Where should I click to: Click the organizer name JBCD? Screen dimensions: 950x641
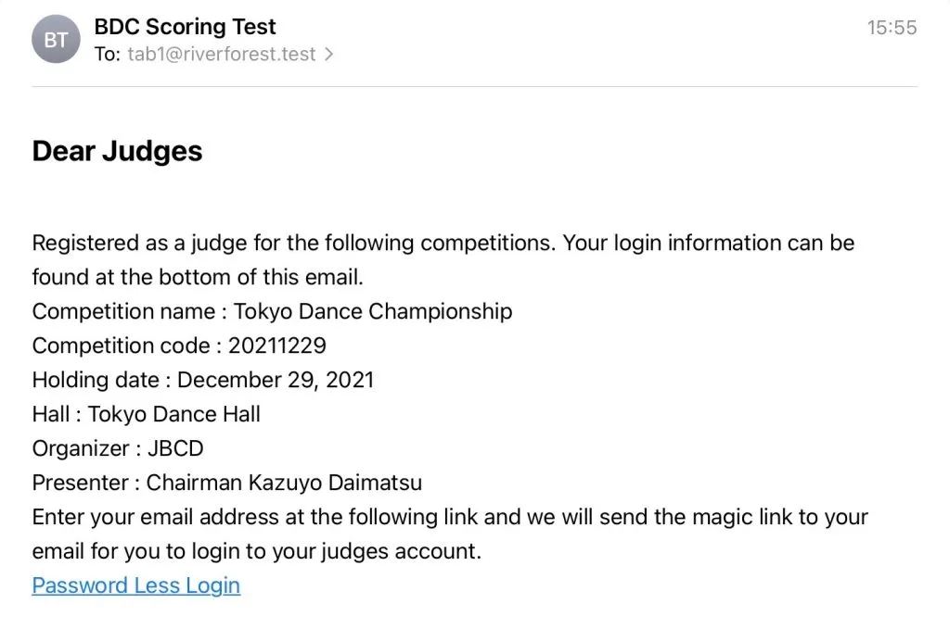pyautogui.click(x=175, y=448)
